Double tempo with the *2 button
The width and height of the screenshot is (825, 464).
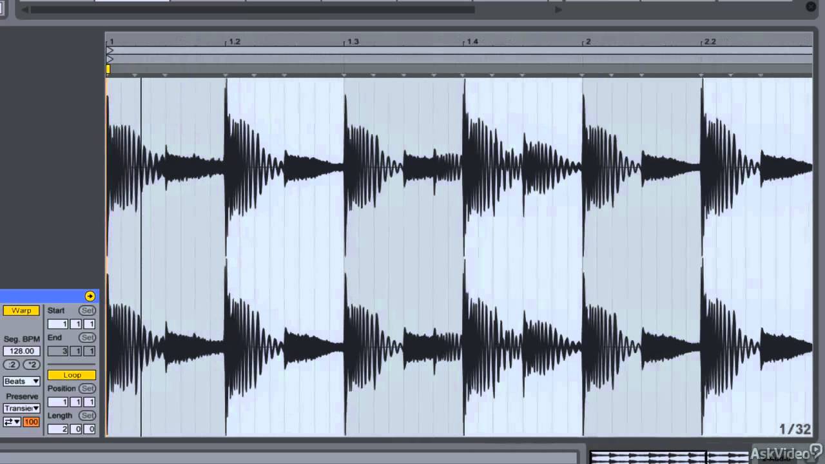31,365
